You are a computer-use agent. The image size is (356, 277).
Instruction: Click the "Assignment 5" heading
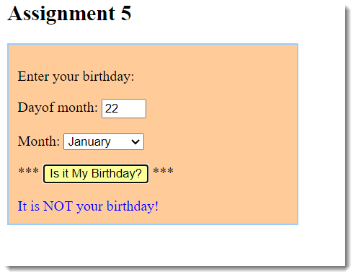tap(69, 14)
